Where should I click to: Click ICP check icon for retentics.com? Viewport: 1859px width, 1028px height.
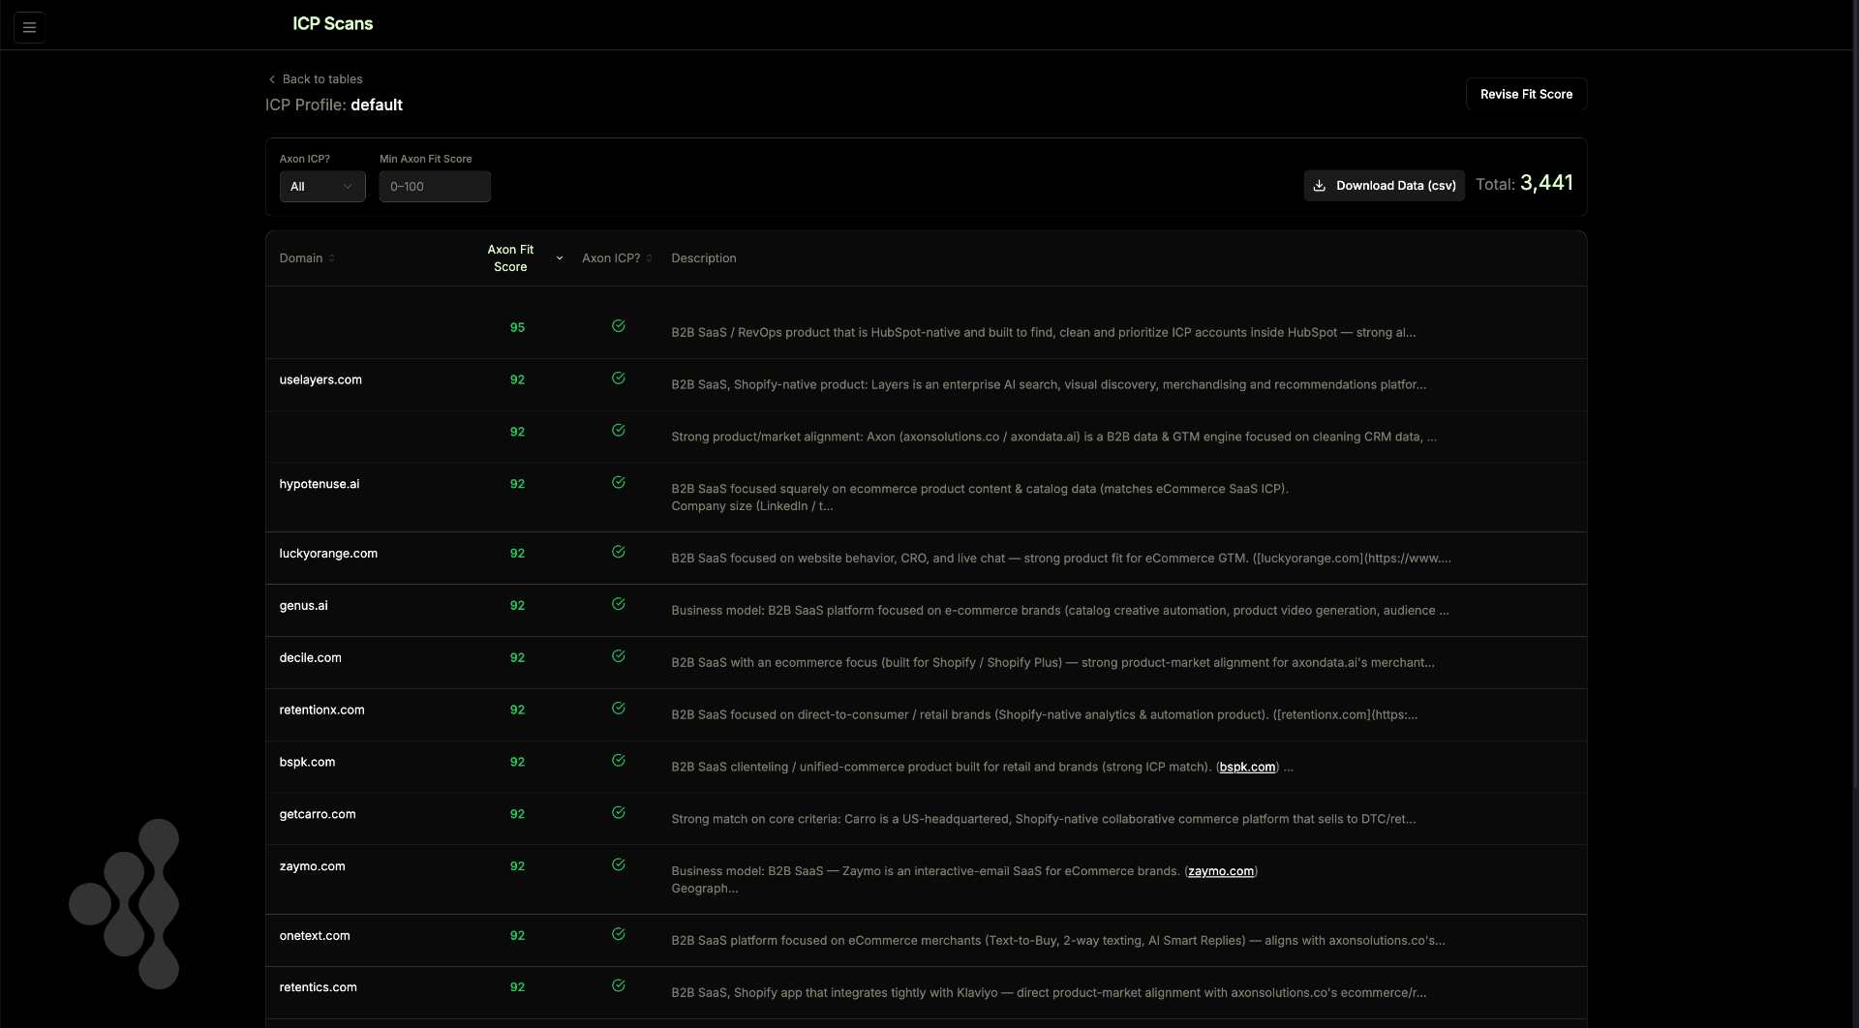coord(619,985)
